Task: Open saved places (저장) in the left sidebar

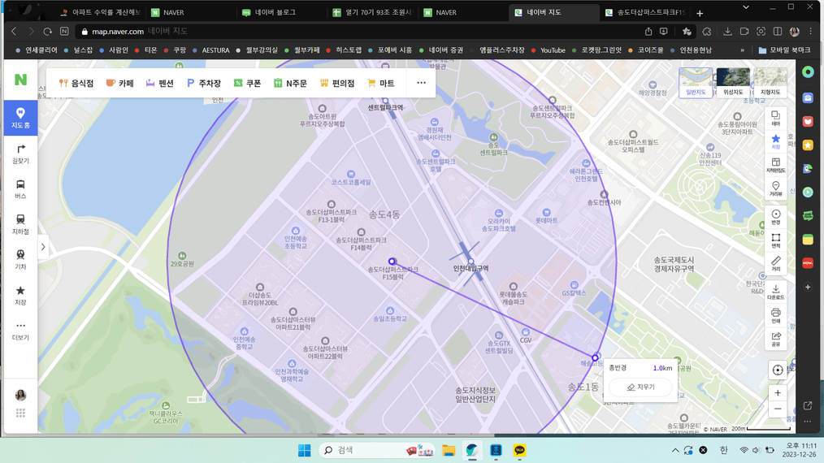Action: pos(20,296)
